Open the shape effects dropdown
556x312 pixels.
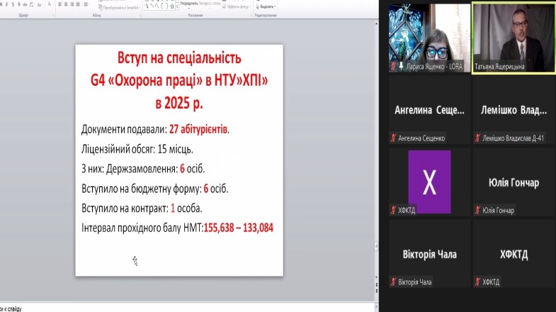pyautogui.click(x=235, y=6)
